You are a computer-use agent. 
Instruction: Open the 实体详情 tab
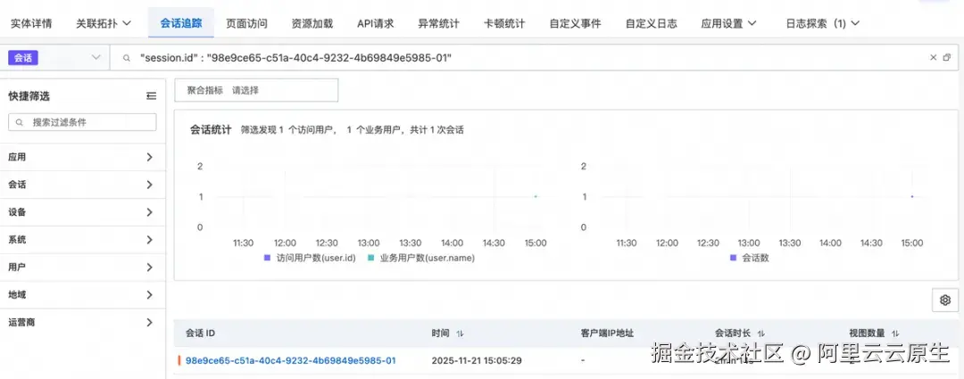point(31,24)
